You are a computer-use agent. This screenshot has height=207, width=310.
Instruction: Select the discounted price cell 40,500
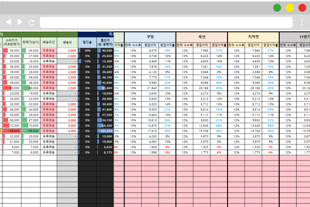pyautogui.click(x=105, y=50)
